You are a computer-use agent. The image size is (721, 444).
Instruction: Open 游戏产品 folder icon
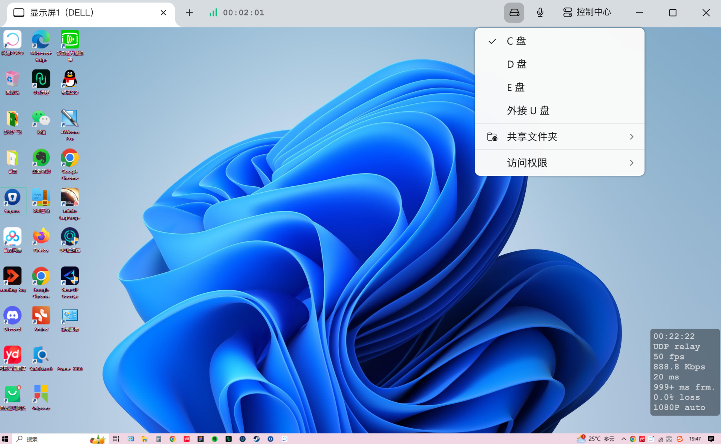point(12,122)
